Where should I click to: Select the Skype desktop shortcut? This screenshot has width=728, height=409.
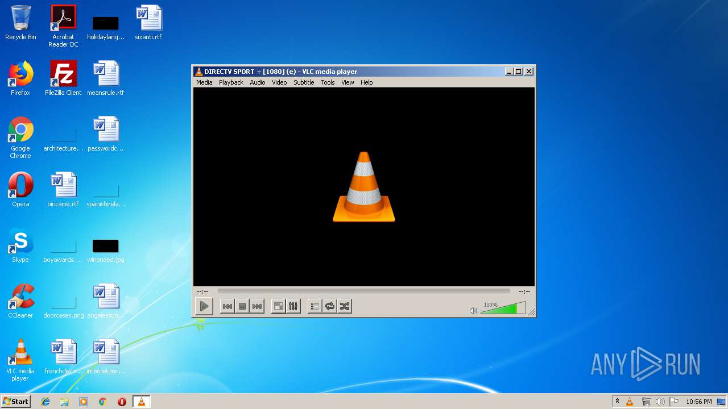tap(20, 245)
